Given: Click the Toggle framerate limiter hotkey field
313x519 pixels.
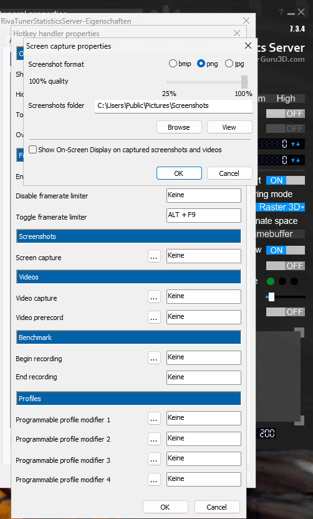Looking at the screenshot, I should 204,216.
